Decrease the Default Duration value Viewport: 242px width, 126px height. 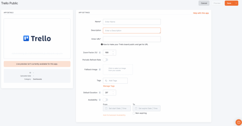113,94
